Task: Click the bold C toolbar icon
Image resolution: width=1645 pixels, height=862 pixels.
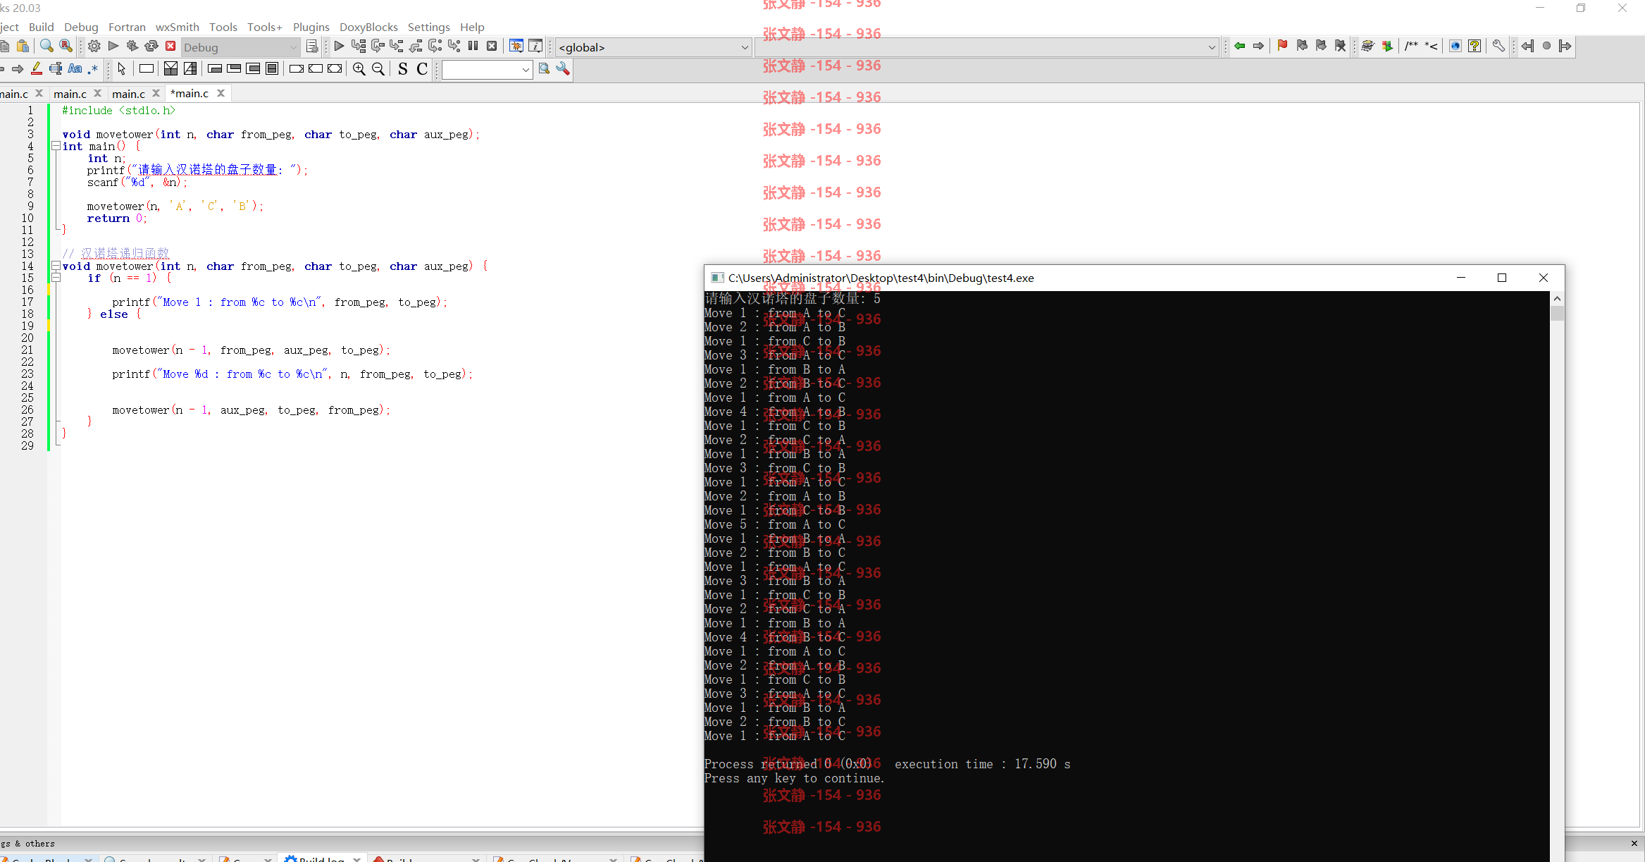Action: 422,68
